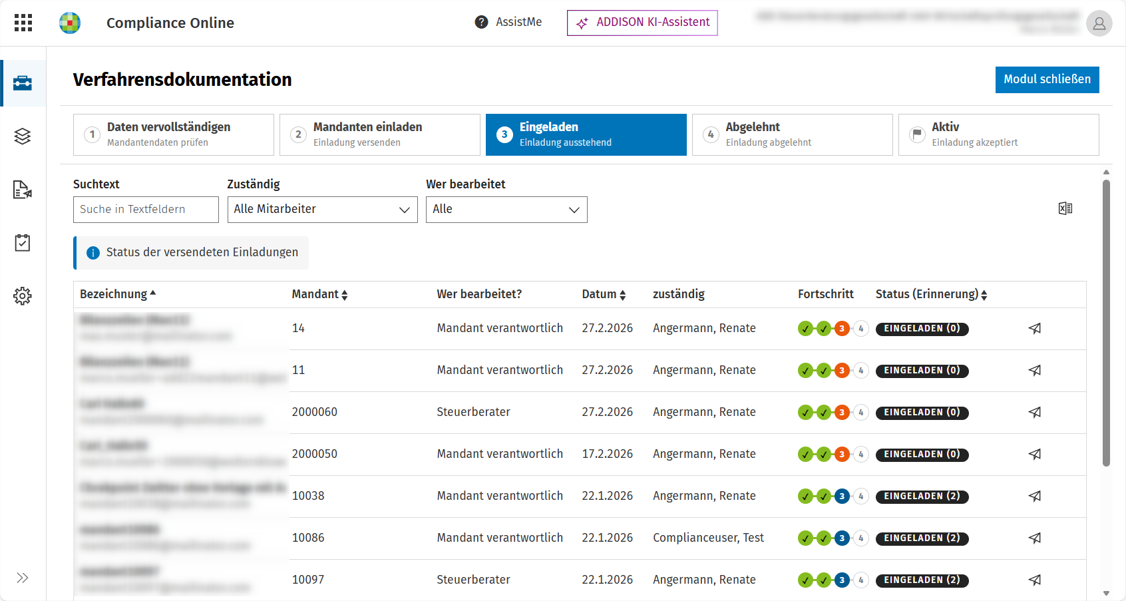The image size is (1126, 601).
Task: Open the clipboard checklist sidebar icon
Action: [x=23, y=243]
